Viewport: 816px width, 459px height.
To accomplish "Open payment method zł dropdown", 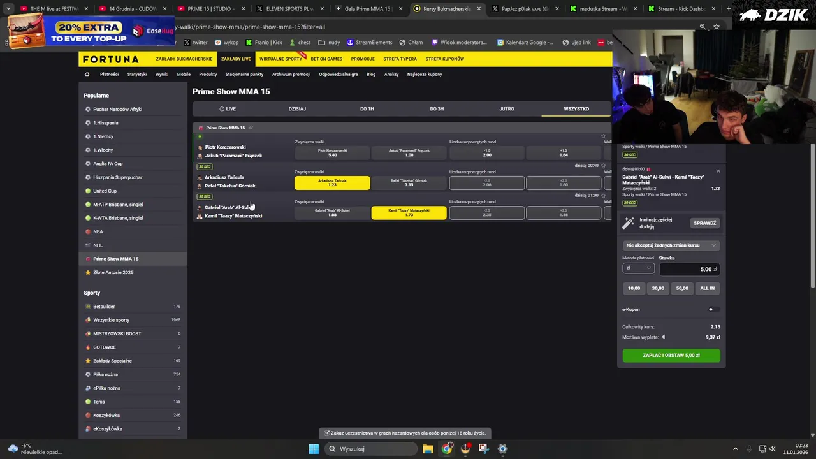I will point(638,268).
